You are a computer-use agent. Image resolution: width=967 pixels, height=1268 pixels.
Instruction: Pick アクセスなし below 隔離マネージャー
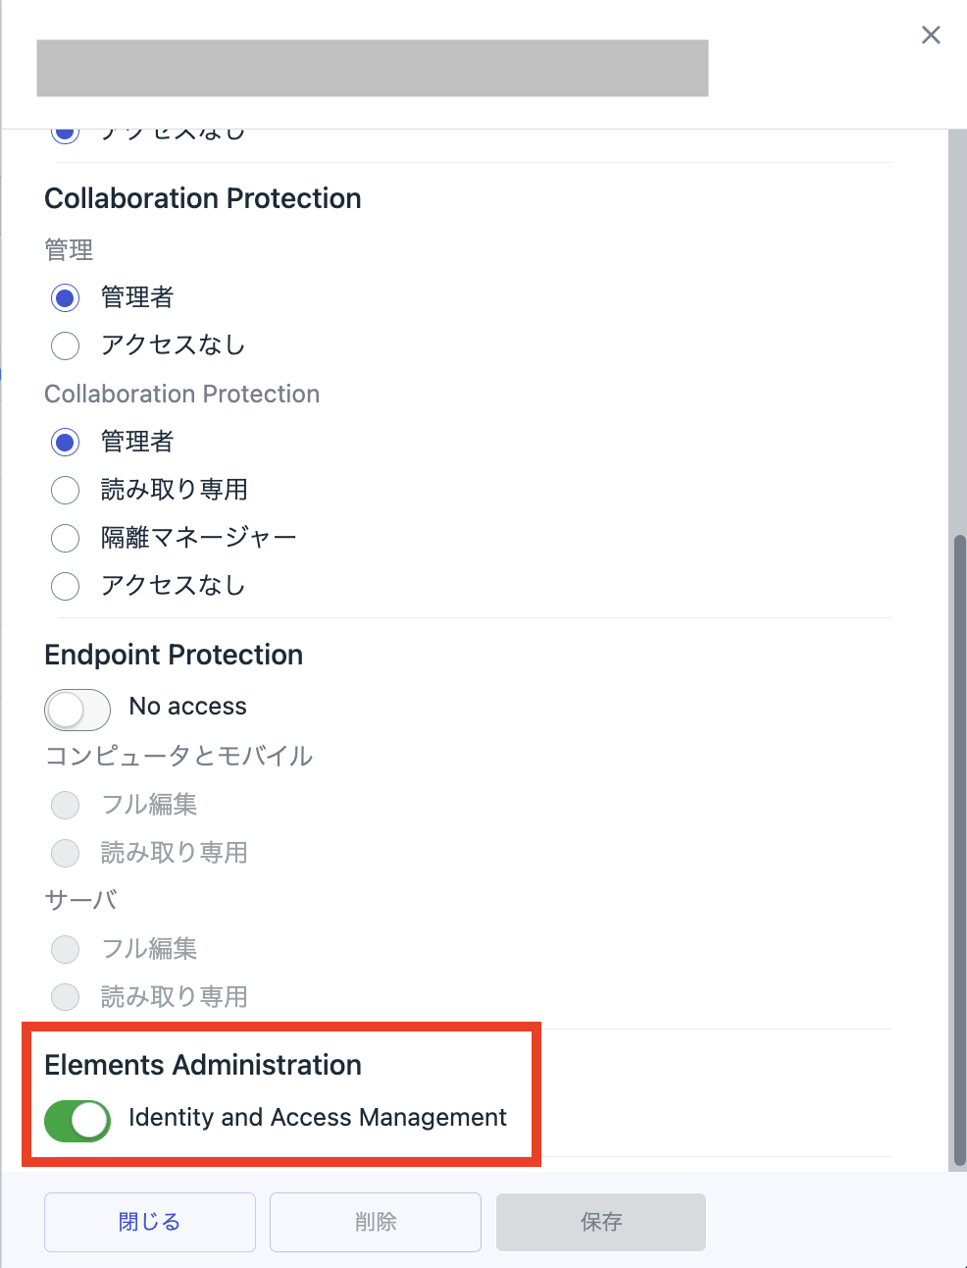click(66, 586)
